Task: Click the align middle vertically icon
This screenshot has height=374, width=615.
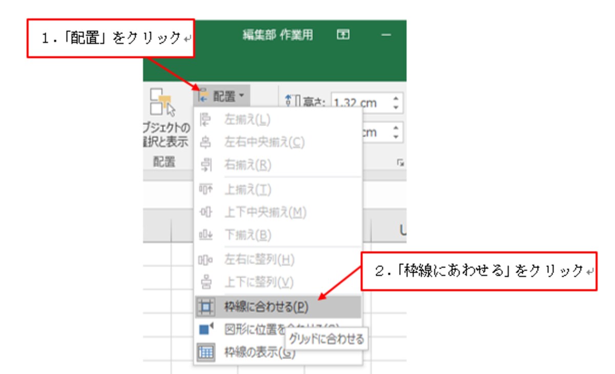Action: click(x=206, y=212)
